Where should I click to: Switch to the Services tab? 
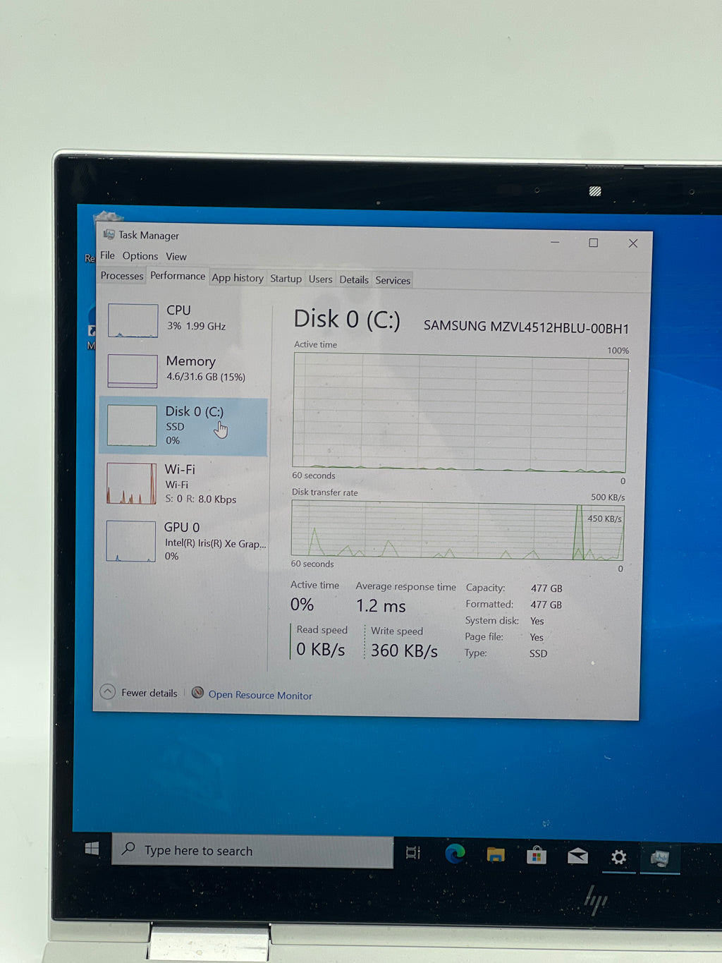tap(393, 281)
